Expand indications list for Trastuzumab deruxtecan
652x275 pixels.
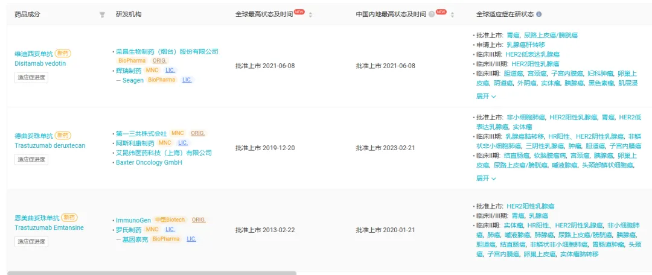tap(486, 178)
